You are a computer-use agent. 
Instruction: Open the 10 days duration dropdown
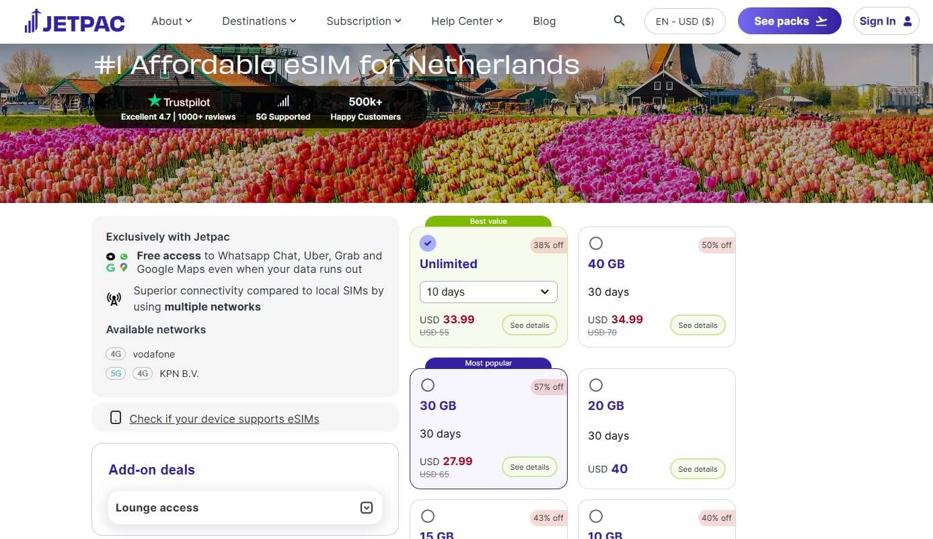pos(488,292)
